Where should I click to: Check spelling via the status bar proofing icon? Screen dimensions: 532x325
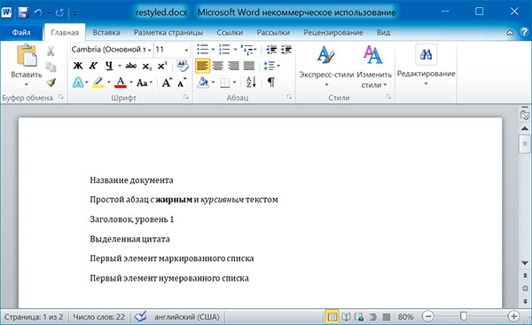[x=140, y=317]
